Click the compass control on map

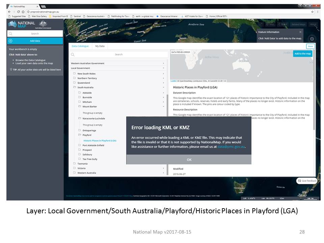tap(312, 39)
